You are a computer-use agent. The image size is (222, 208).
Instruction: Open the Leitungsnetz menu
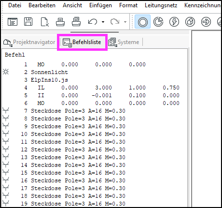161,5
